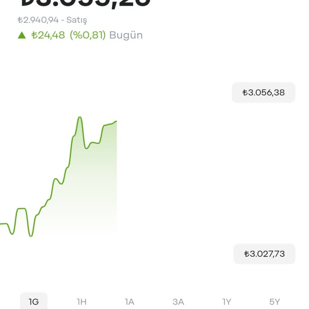Click the lowest dip of the chart line
The width and height of the screenshot is (309, 309).
(31, 236)
